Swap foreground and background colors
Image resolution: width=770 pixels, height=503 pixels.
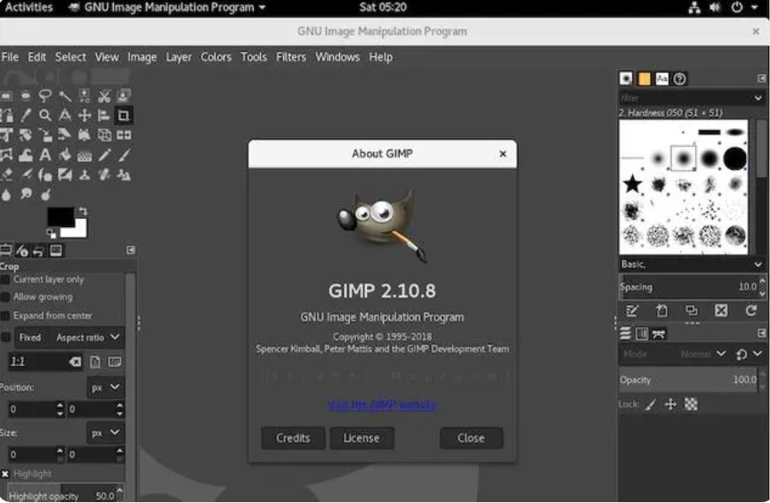point(83,211)
